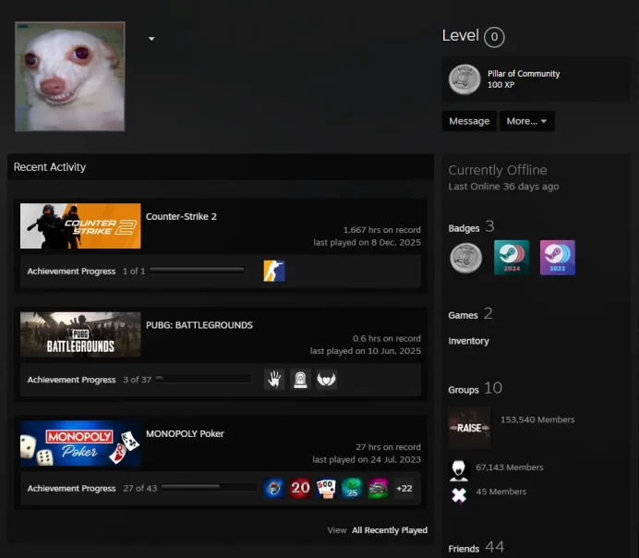The width and height of the screenshot is (639, 558).
Task: Open PUBG Achievement Progress label
Action: (71, 380)
